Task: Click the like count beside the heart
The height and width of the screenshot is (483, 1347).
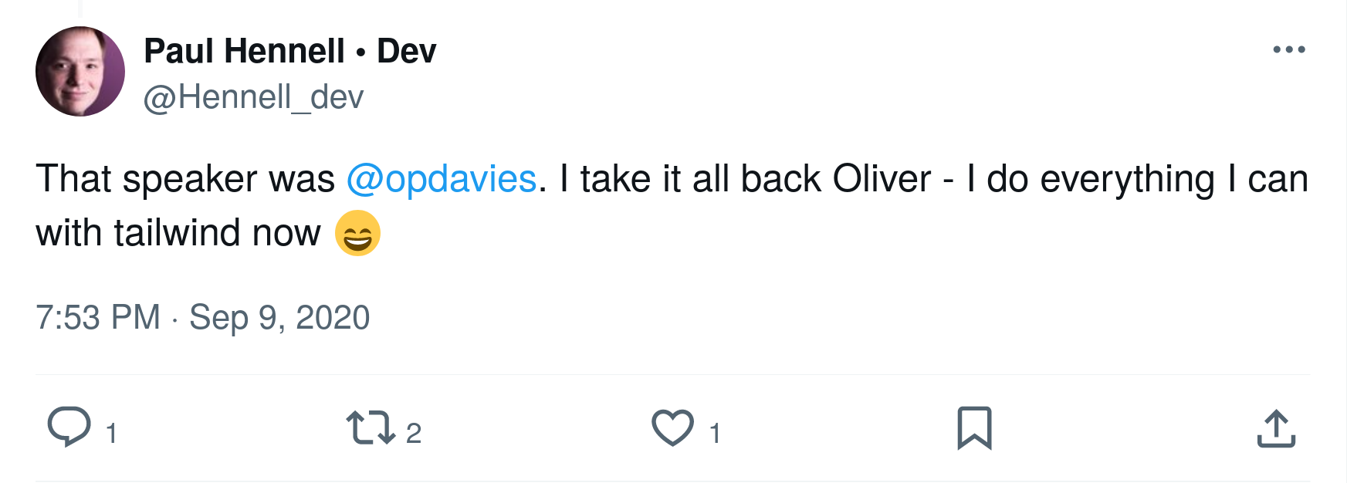Action: (716, 434)
